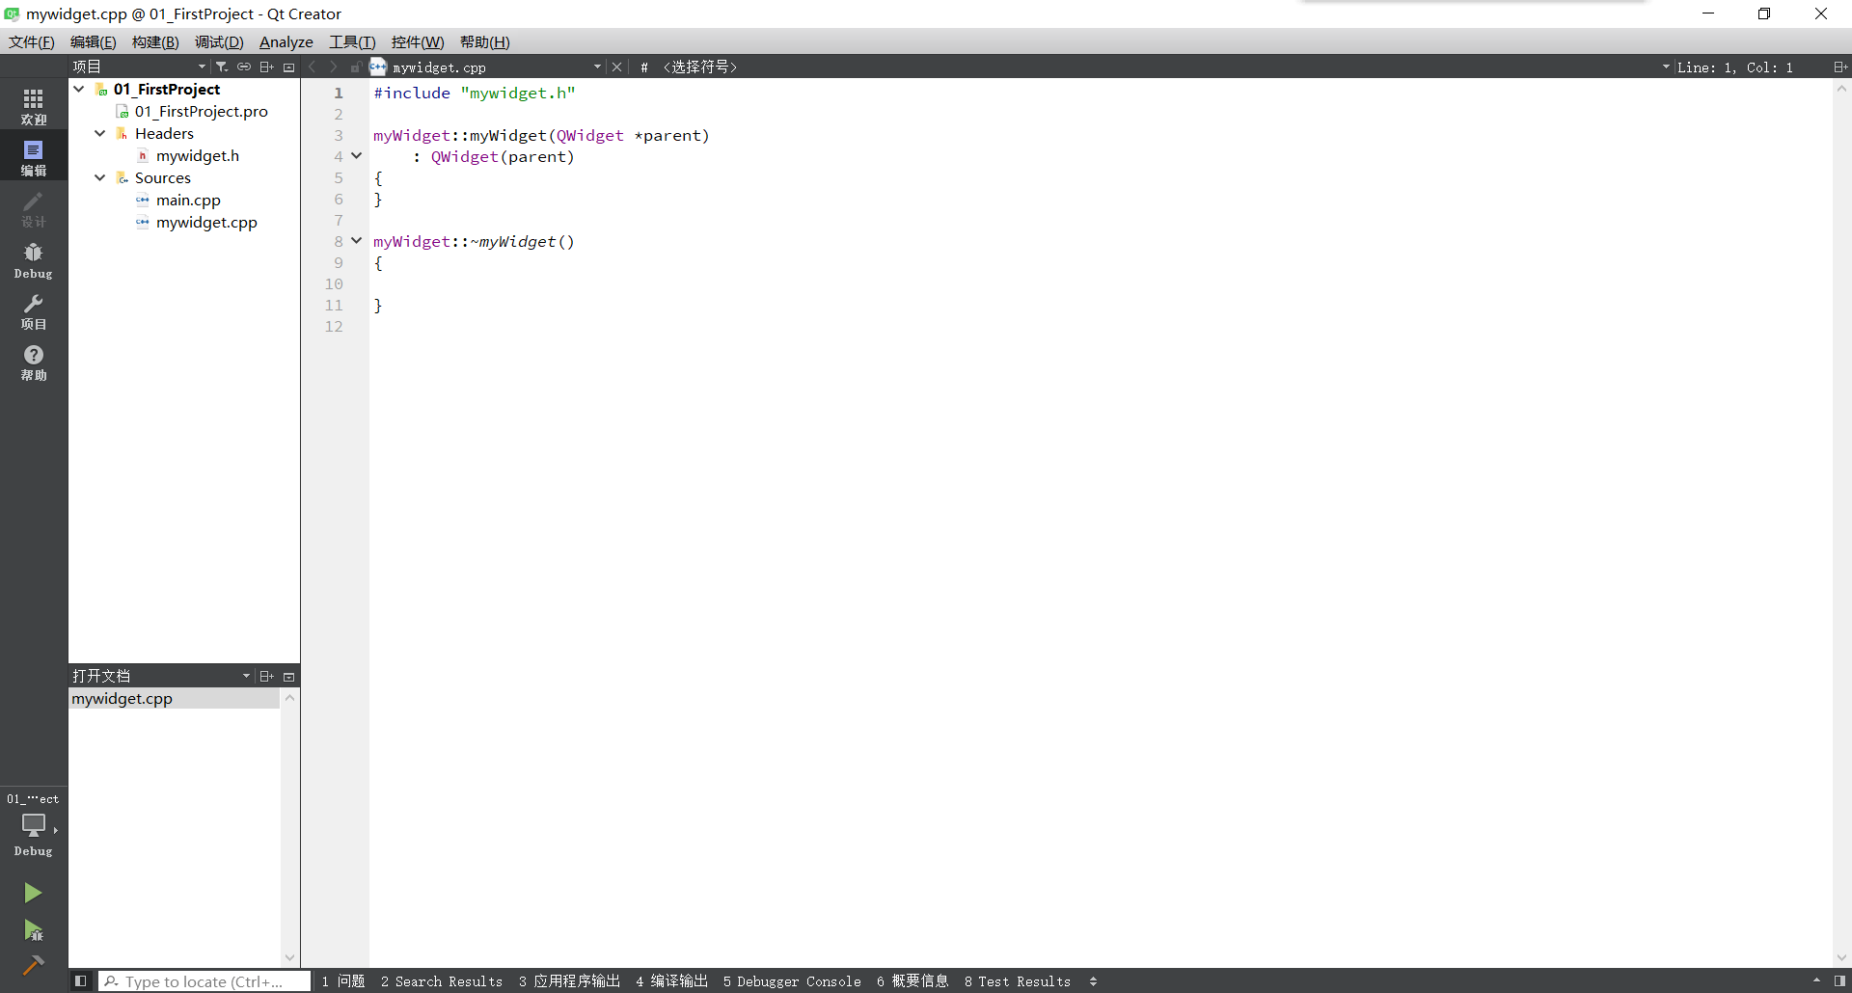Toggle the right sidebar visibility icon
Image resolution: width=1852 pixels, height=993 pixels.
[x=1838, y=980]
